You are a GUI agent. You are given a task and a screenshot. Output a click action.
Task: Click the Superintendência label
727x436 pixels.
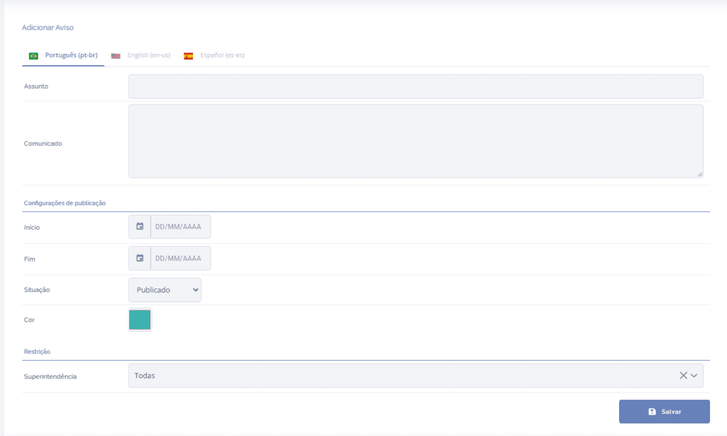click(50, 376)
